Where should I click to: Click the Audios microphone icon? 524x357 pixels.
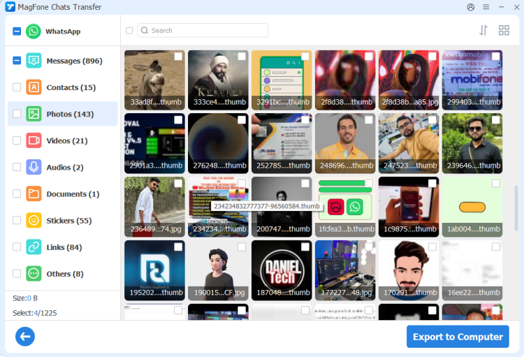pyautogui.click(x=34, y=167)
